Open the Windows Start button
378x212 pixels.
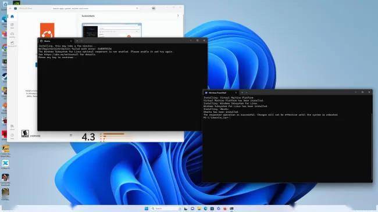(x=147, y=209)
